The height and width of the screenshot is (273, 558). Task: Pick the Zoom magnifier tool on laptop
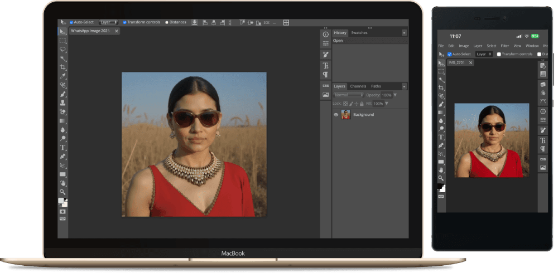(x=63, y=192)
